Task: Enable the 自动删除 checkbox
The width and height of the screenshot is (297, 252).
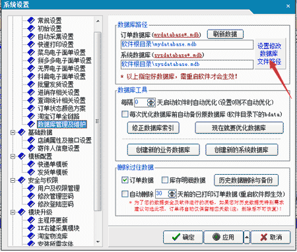Action: tap(125, 194)
